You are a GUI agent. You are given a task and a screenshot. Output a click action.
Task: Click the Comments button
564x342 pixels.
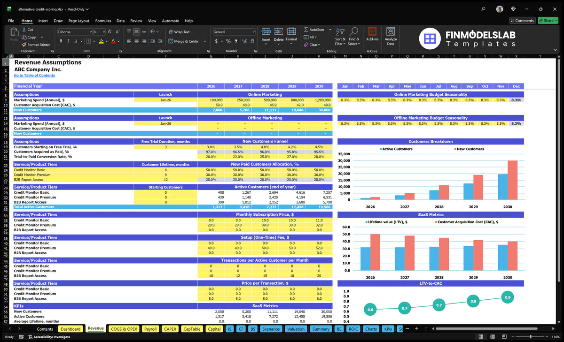point(522,21)
